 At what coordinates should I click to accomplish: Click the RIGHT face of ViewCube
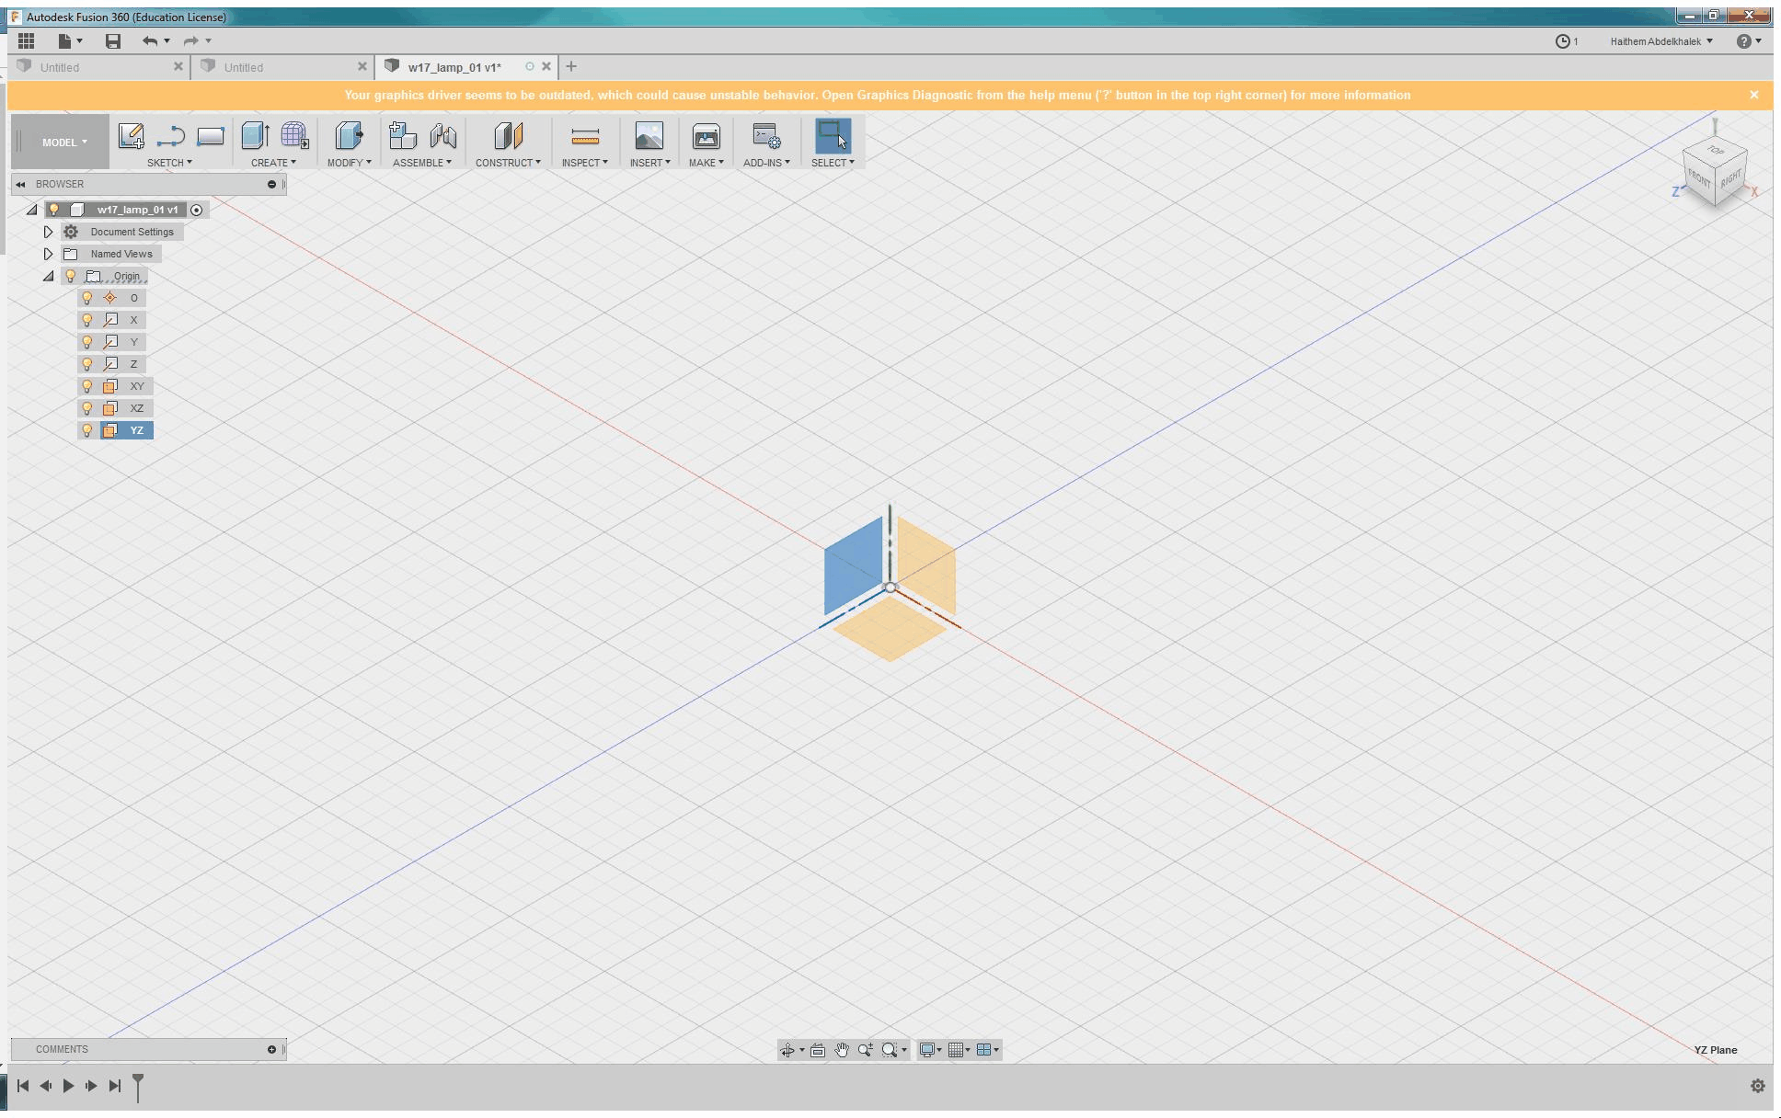tap(1730, 178)
